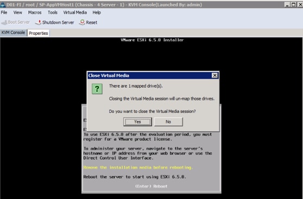Click 'Reboot the server to start using ESXi 6.5.0.'
This screenshot has width=303, height=199.
coord(135,177)
